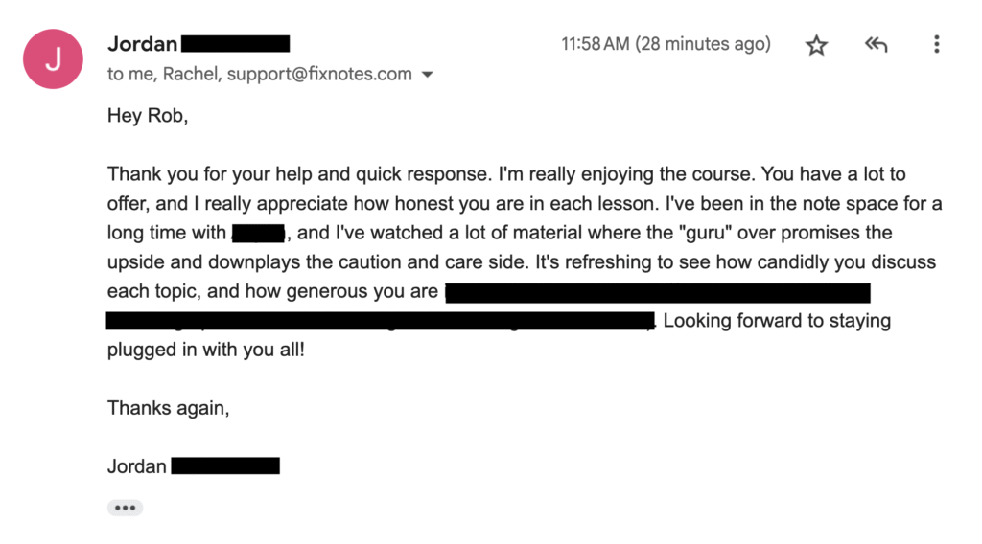Click Rachel in the recipient list

pyautogui.click(x=193, y=74)
